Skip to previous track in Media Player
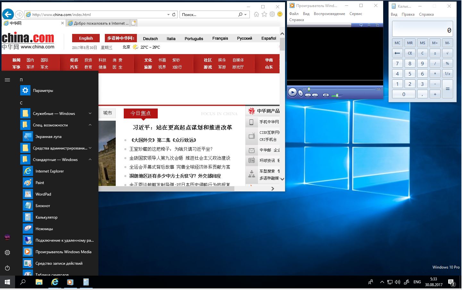Image resolution: width=462 pixels, height=290 pixels. click(308, 95)
